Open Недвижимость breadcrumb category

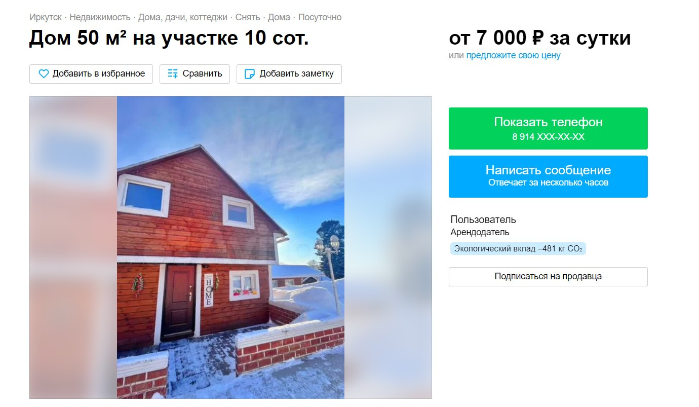tap(100, 17)
